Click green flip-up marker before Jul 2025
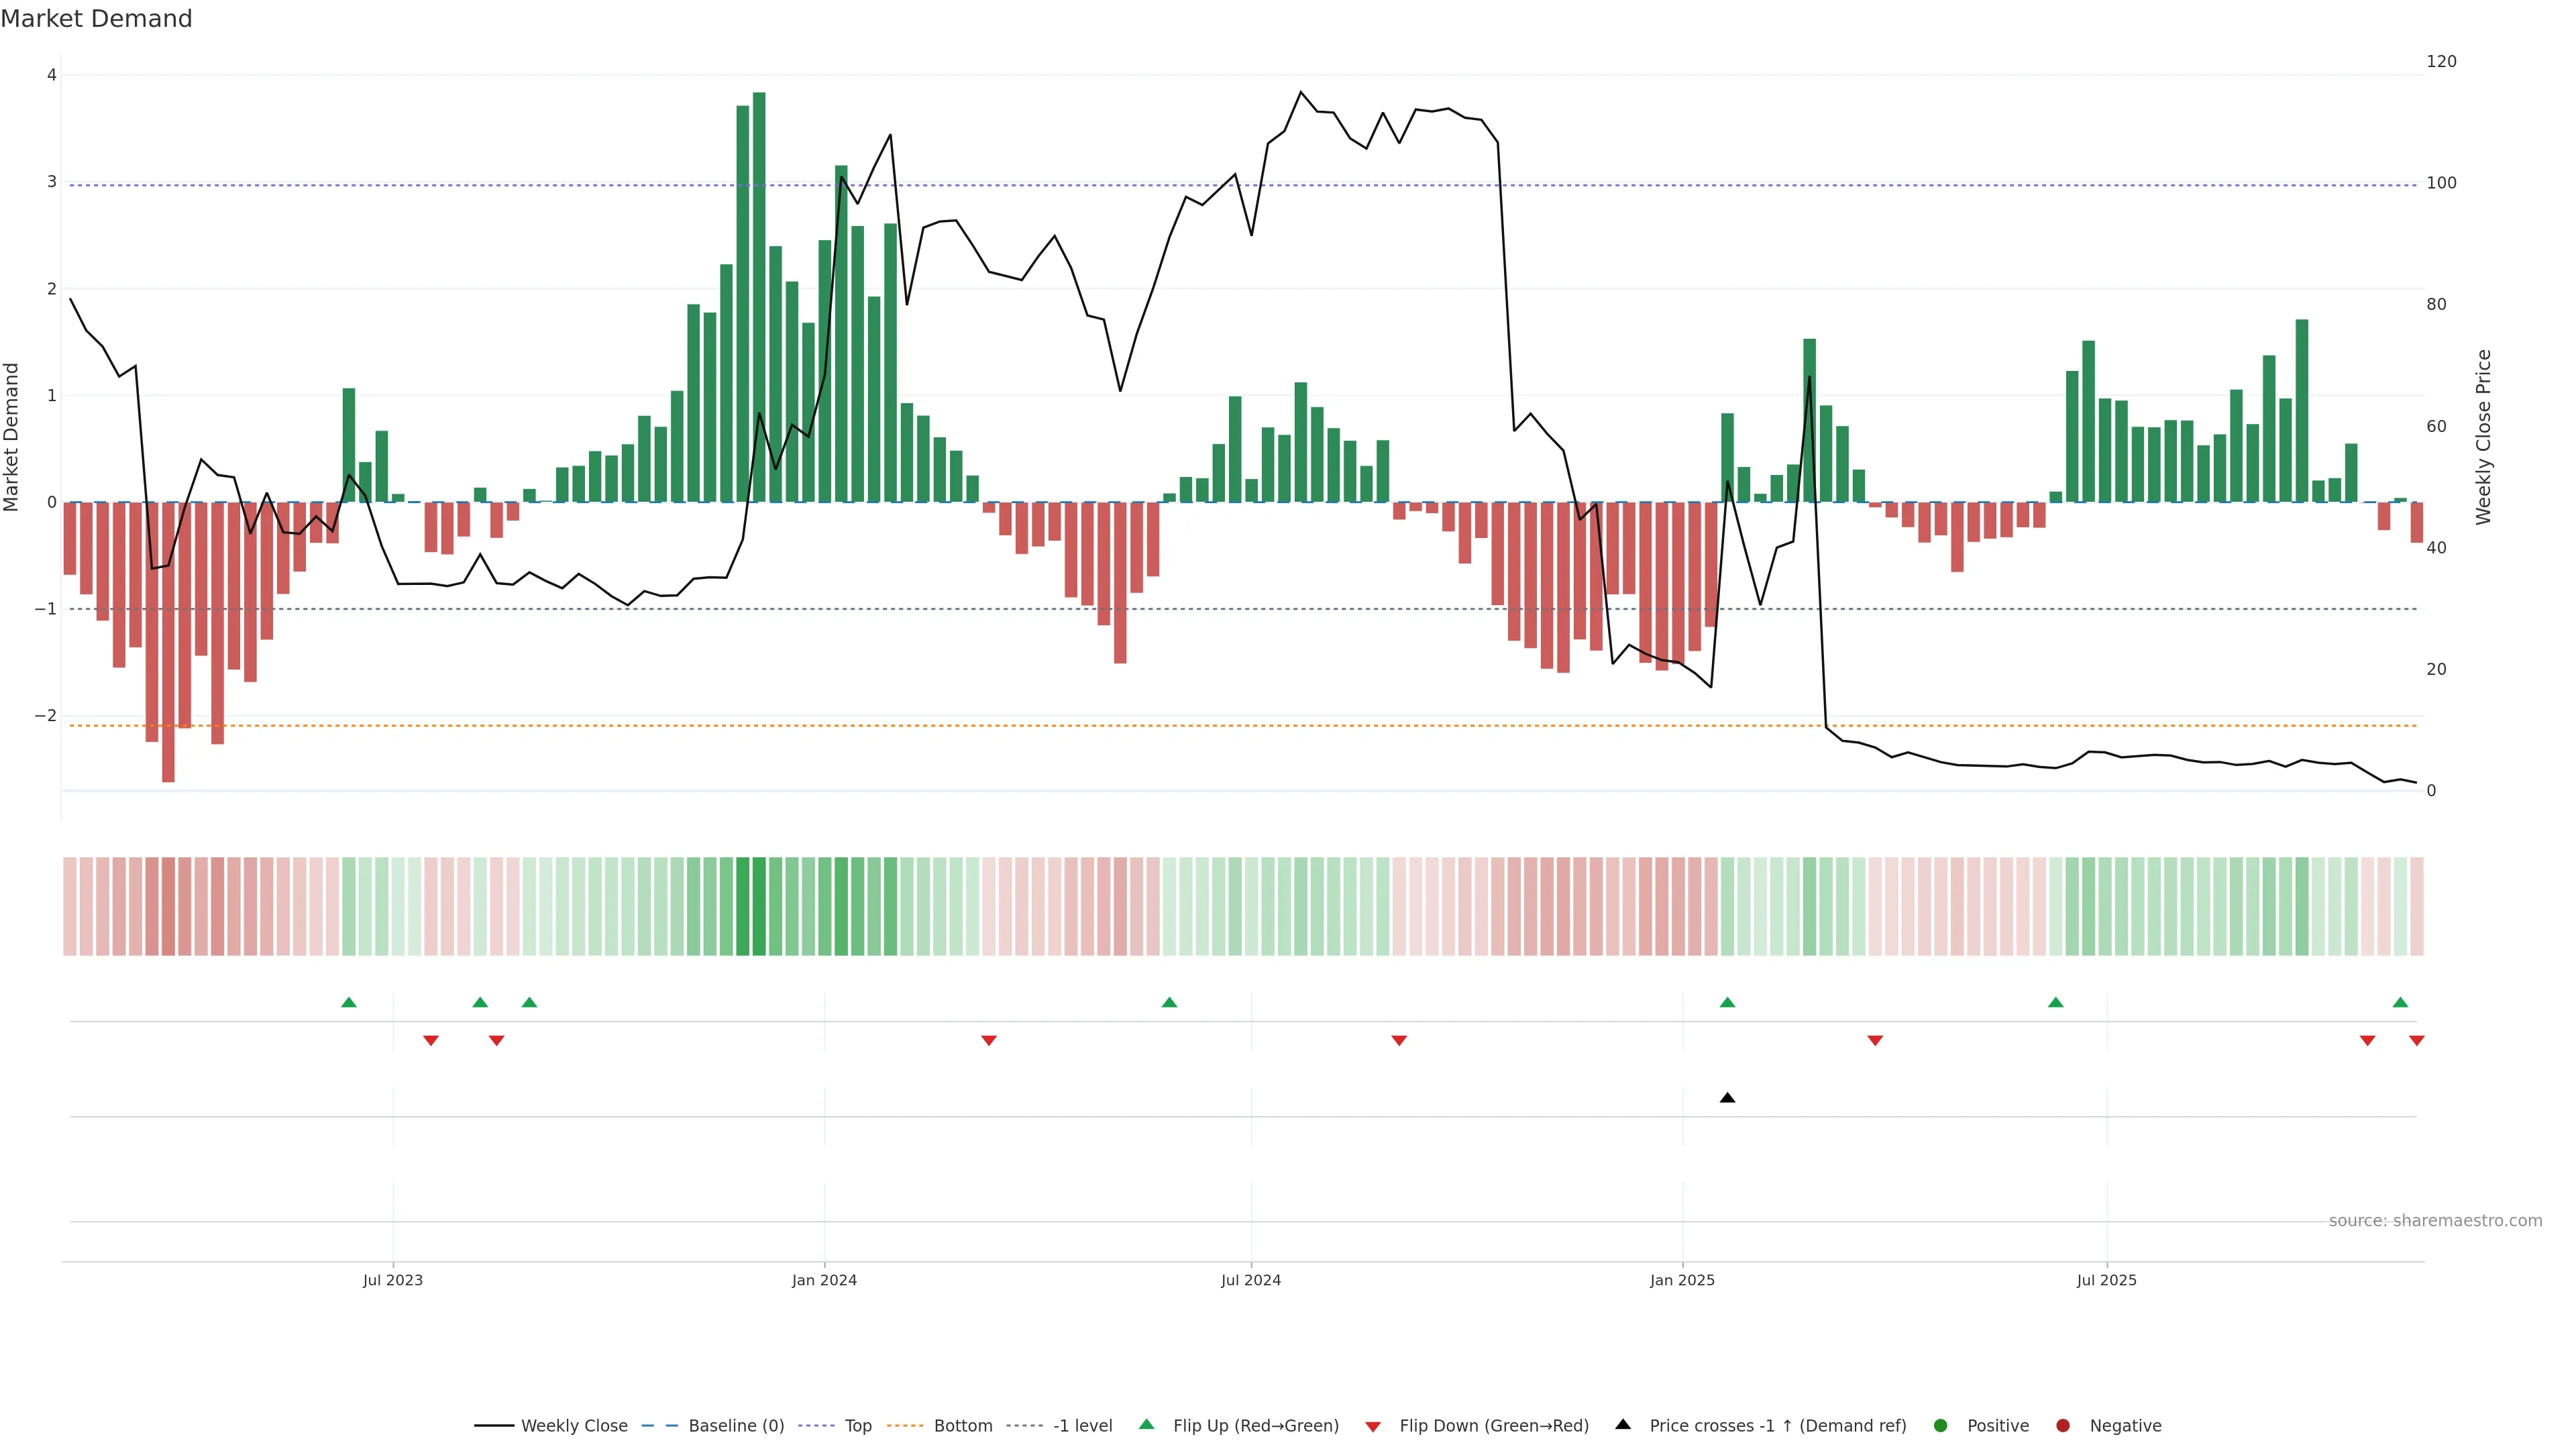Viewport: 2576px width, 1449px height. (x=2056, y=1002)
